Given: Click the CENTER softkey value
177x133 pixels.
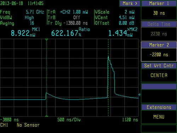Looking at the screenshot, I should [x=159, y=76].
